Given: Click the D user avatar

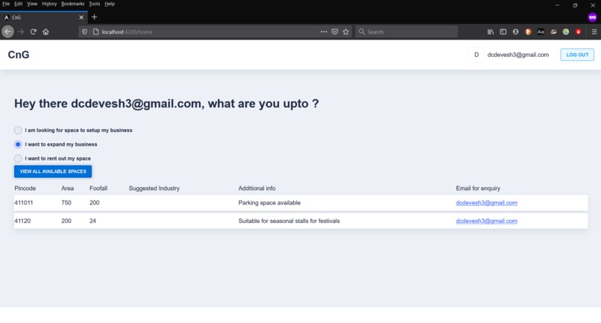Looking at the screenshot, I should point(476,55).
